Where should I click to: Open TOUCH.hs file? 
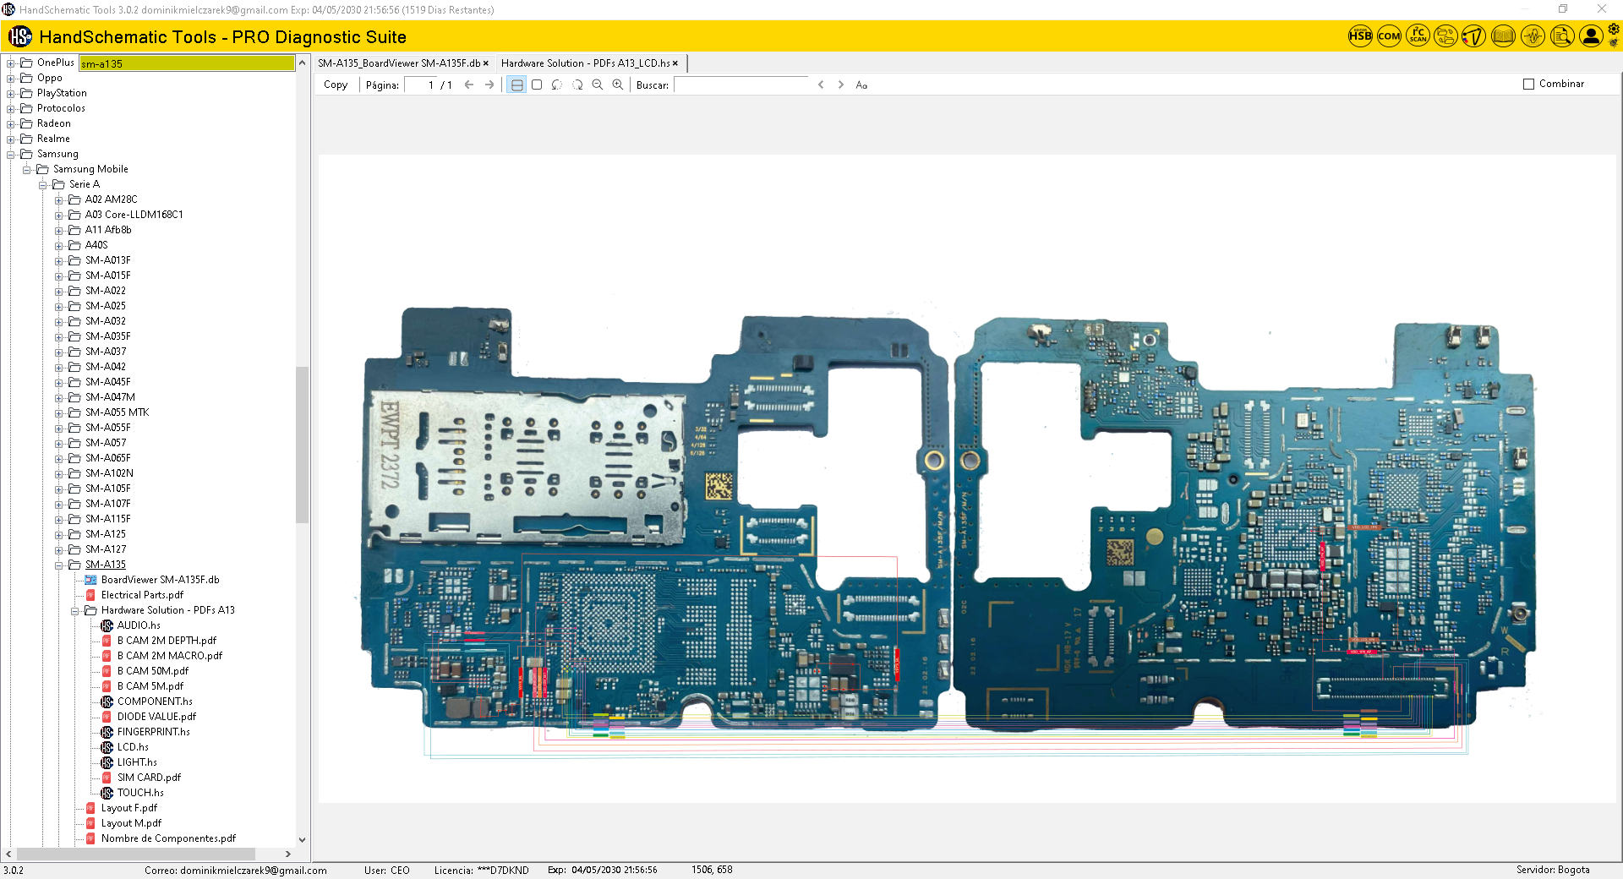140,793
